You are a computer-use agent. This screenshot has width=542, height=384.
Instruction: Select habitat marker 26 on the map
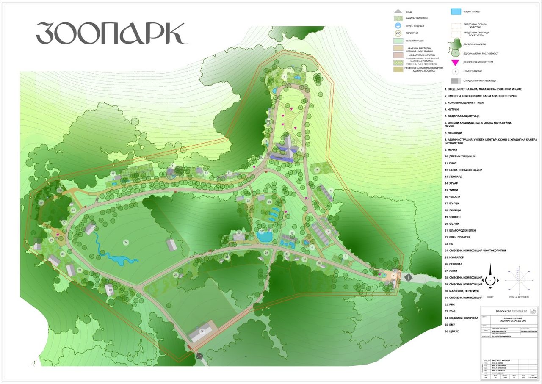coord(202,332)
